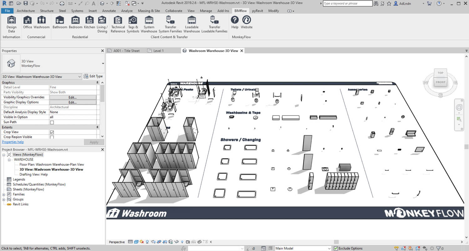Uncheck the Crop View checkbox
This screenshot has height=251, width=469.
coord(52,132)
